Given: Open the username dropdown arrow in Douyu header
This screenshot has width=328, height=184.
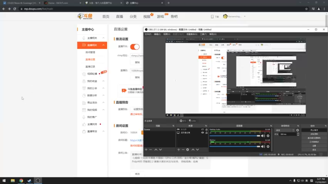Looking at the screenshot, I should (x=245, y=16).
